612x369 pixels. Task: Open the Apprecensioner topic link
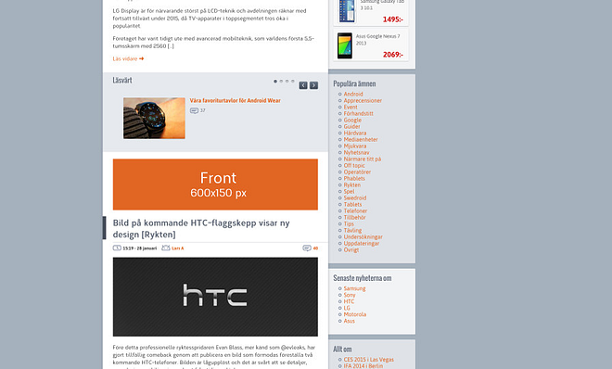pyautogui.click(x=363, y=101)
